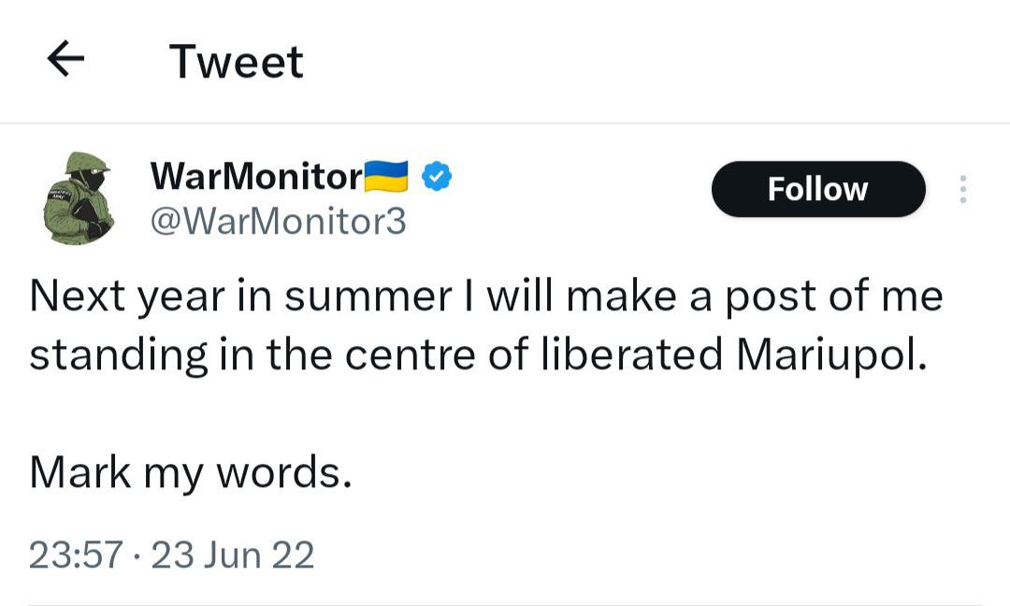The image size is (1010, 606).
Task: Go back using the left arrow
Action: coord(65,59)
